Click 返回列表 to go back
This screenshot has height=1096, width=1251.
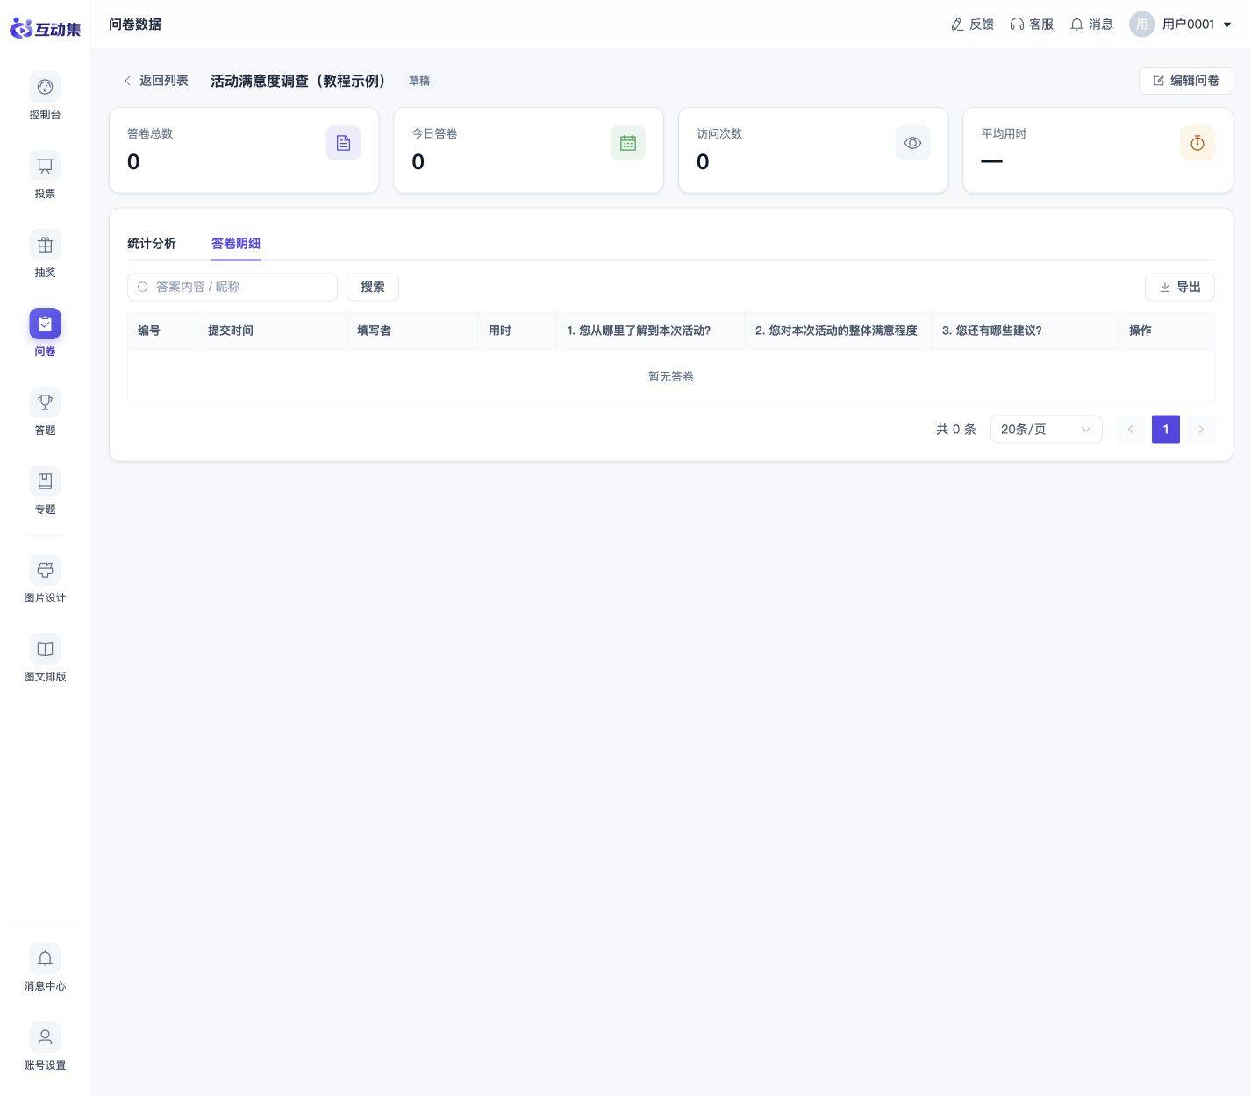[155, 81]
